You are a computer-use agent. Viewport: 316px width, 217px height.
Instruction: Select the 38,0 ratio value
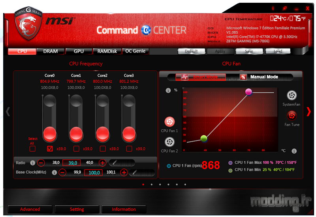(56, 163)
